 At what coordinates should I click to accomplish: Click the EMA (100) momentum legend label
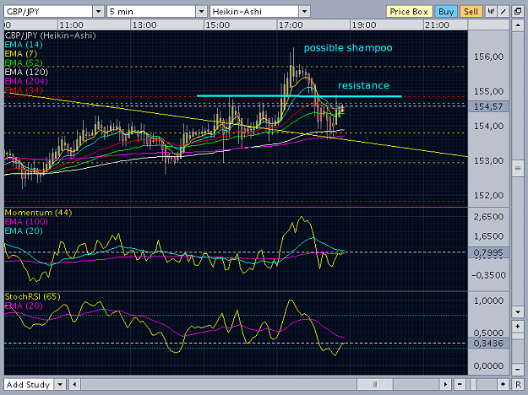(26, 222)
